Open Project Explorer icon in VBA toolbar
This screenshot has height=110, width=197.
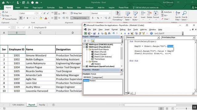tap(136, 33)
